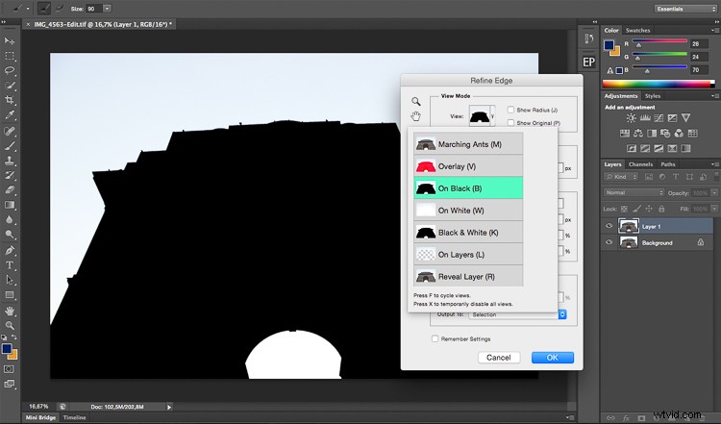
Task: Add a Color Balance adjustment
Action: tap(637, 134)
